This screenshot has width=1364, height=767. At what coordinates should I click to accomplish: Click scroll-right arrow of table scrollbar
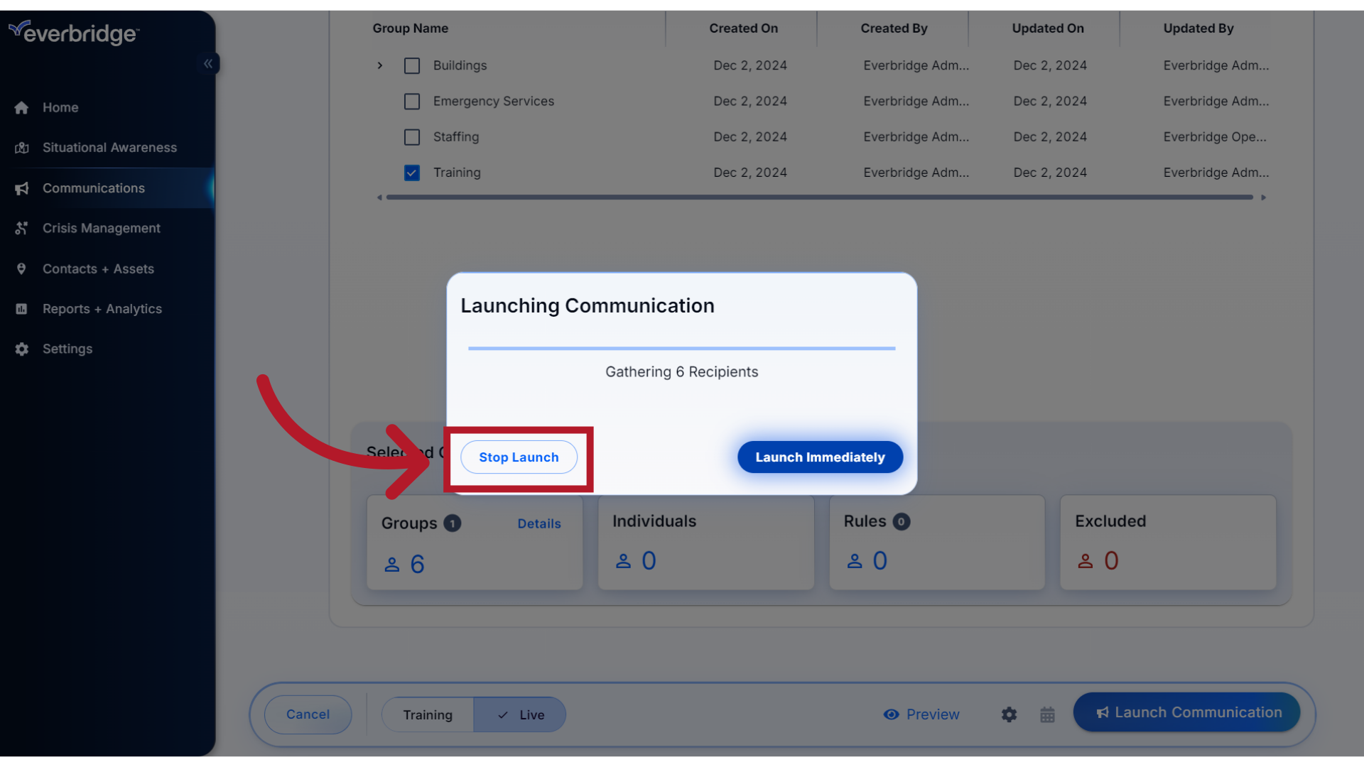coord(1263,197)
